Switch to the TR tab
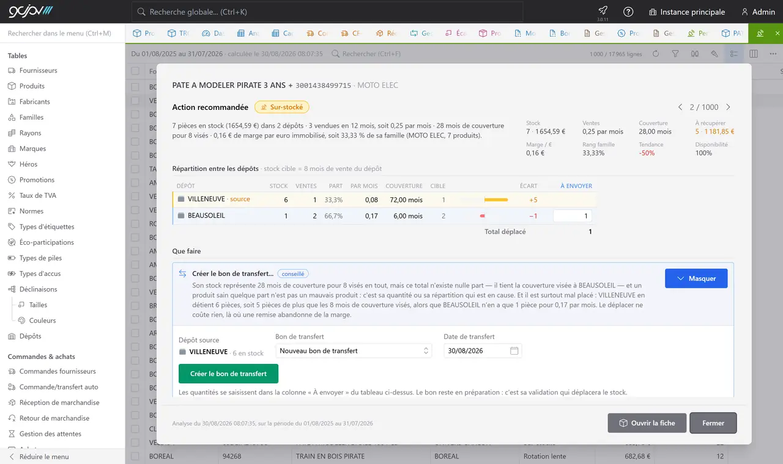 [x=179, y=33]
